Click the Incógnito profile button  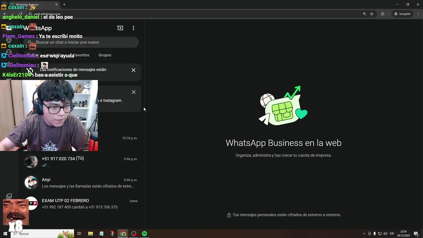[402, 14]
